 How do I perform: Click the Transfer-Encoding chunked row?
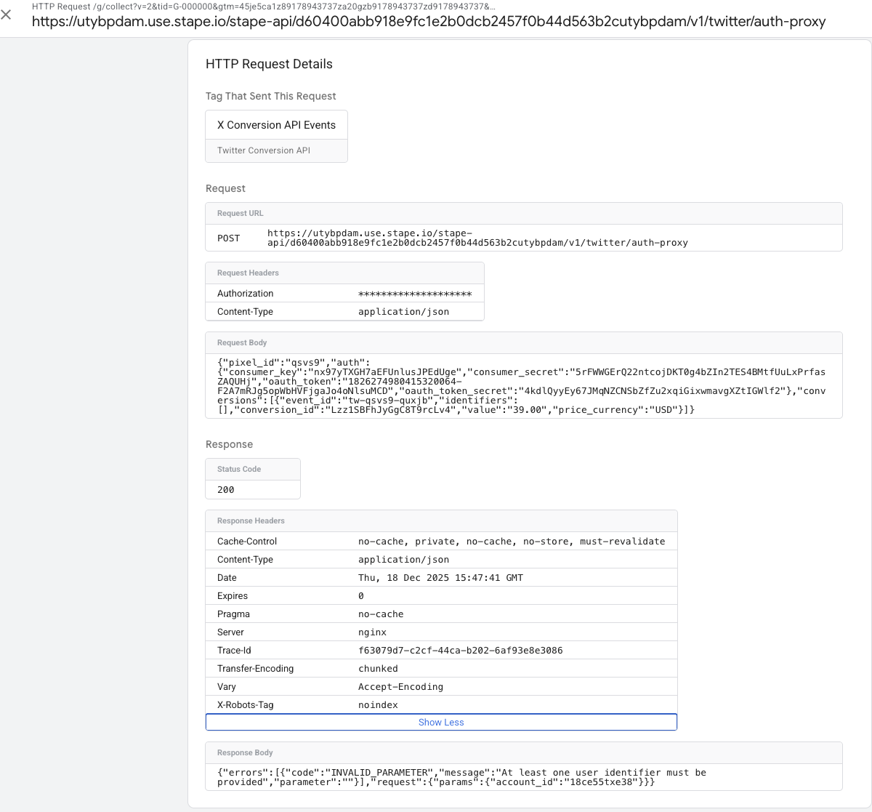440,669
